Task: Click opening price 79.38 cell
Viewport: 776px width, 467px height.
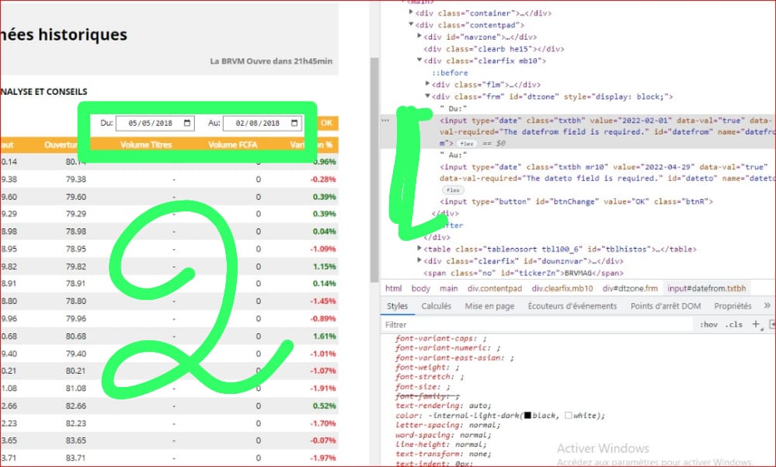Action: pyautogui.click(x=75, y=179)
